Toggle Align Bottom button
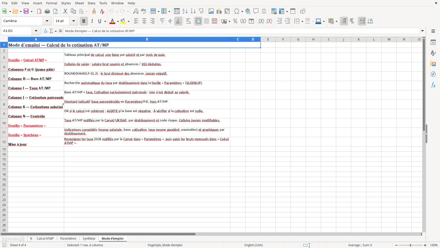Screen dimensions: 440x248 (x=178, y=21)
